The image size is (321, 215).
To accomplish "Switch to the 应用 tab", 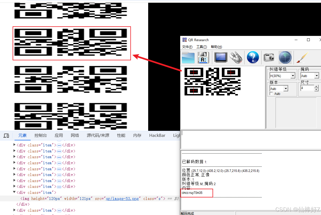I will click(59, 135).
